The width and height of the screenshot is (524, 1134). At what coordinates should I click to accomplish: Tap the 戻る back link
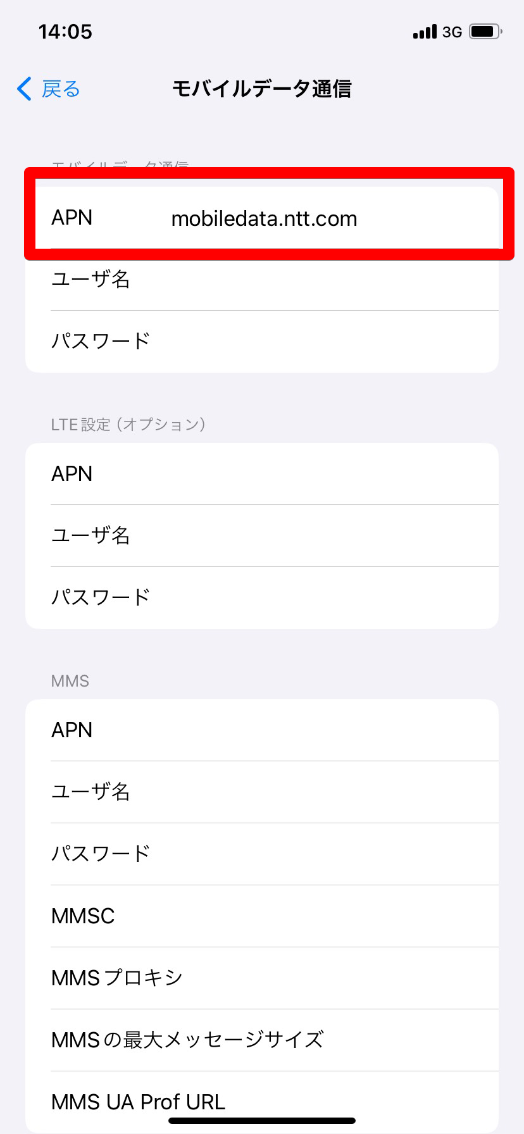(x=61, y=89)
